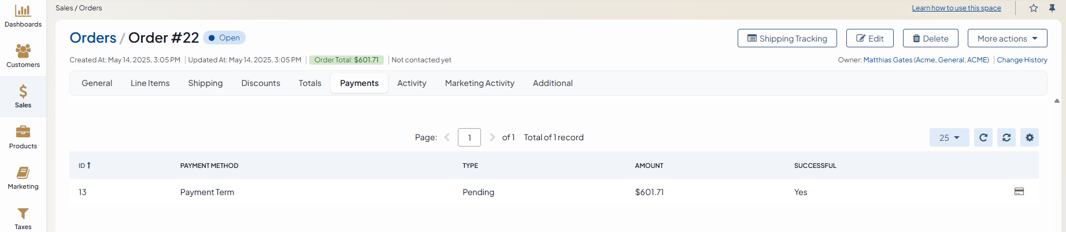Click the Shipping Tracking button

tap(787, 38)
